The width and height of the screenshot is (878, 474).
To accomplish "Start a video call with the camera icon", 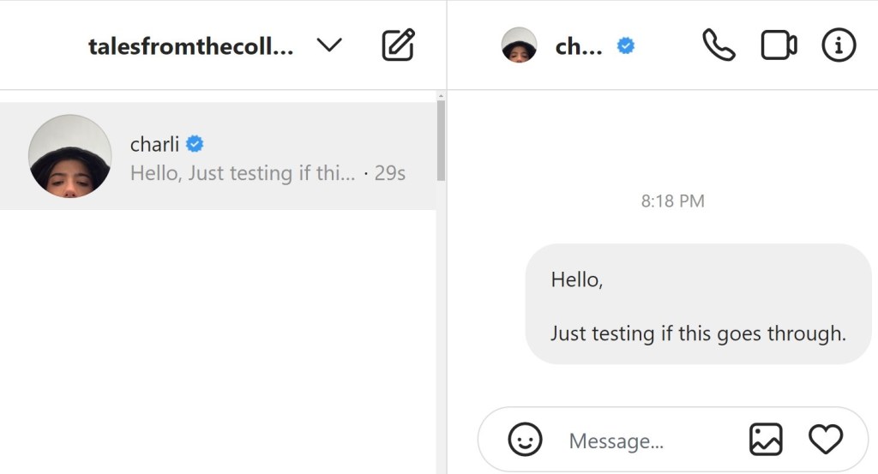I will (779, 45).
